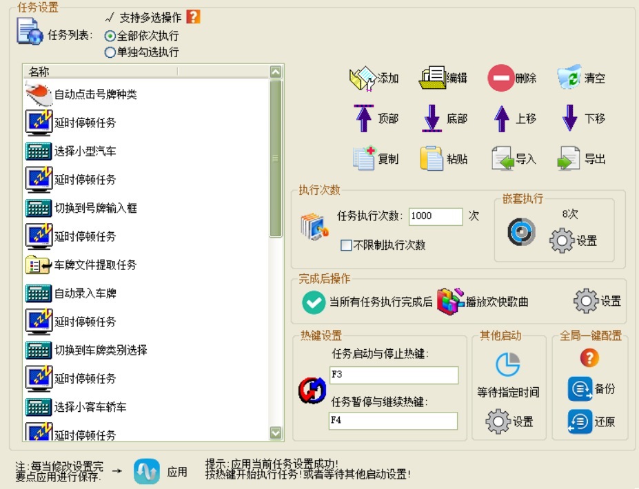The height and width of the screenshot is (489, 639).
Task: Click the 清空 (Clear) recycle icon
Action: point(569,78)
